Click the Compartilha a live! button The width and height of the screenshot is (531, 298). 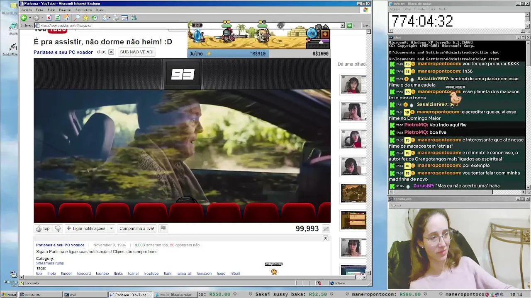pos(136,228)
